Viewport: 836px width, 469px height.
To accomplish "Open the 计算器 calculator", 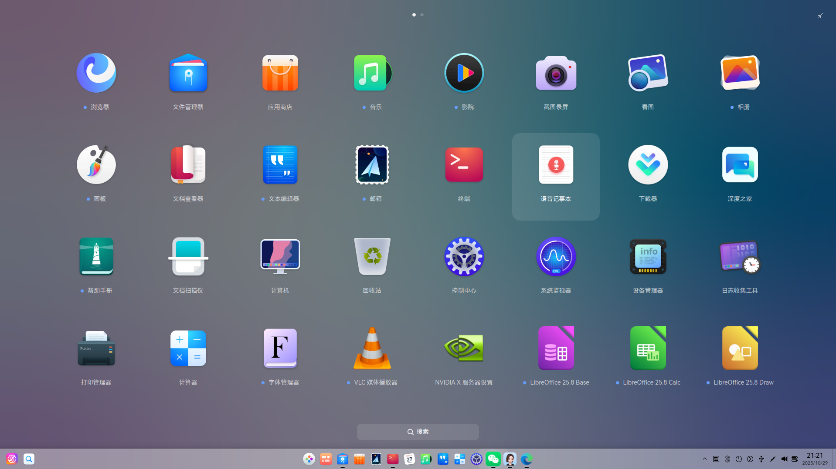I will tap(188, 348).
